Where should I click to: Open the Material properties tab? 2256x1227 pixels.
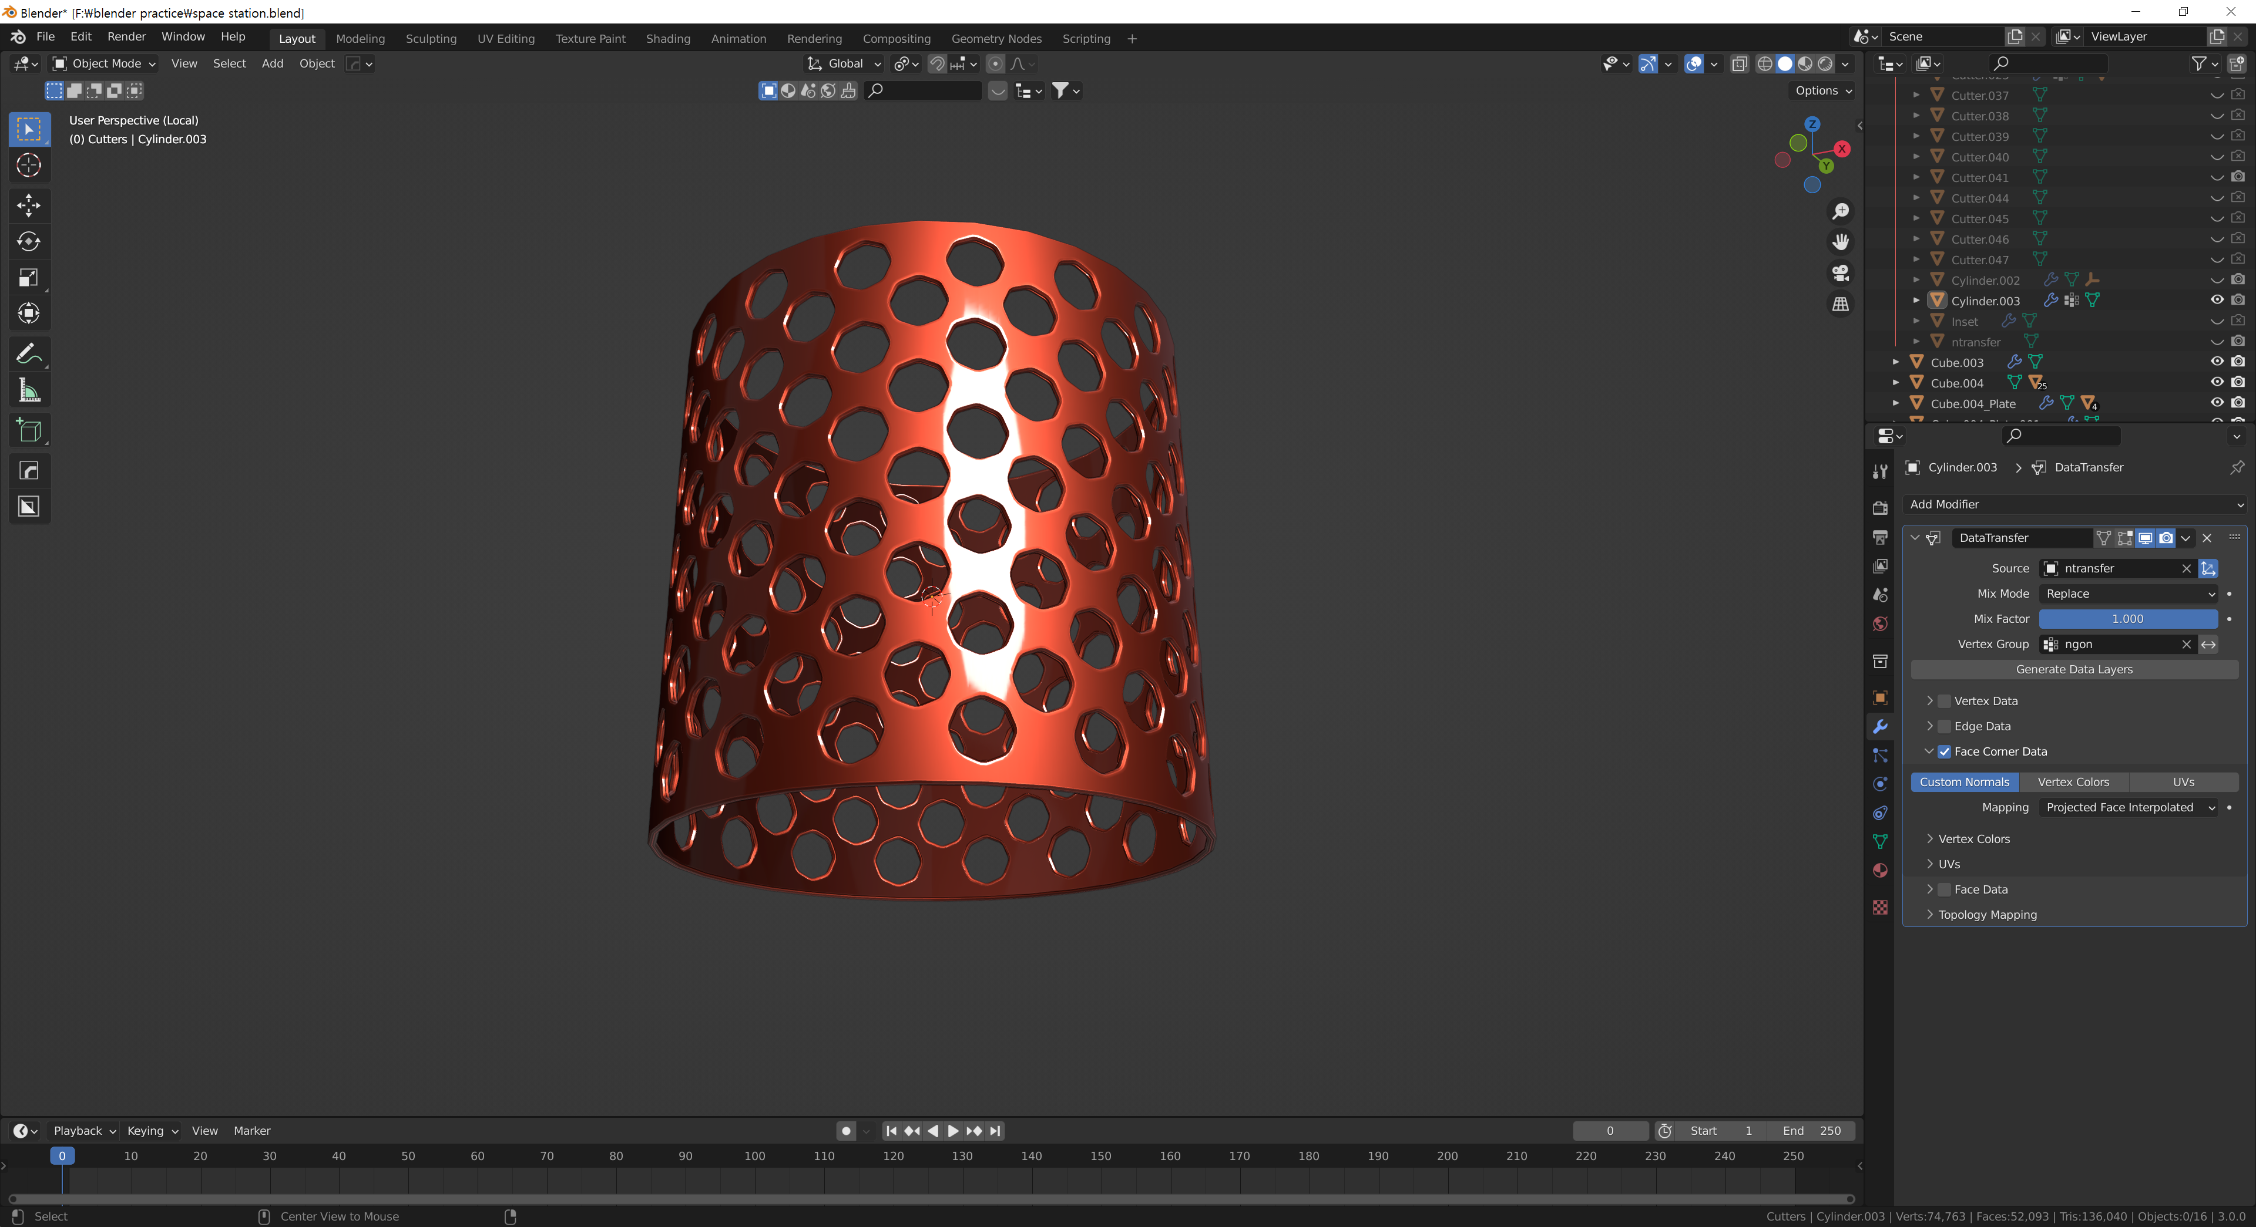click(1879, 870)
